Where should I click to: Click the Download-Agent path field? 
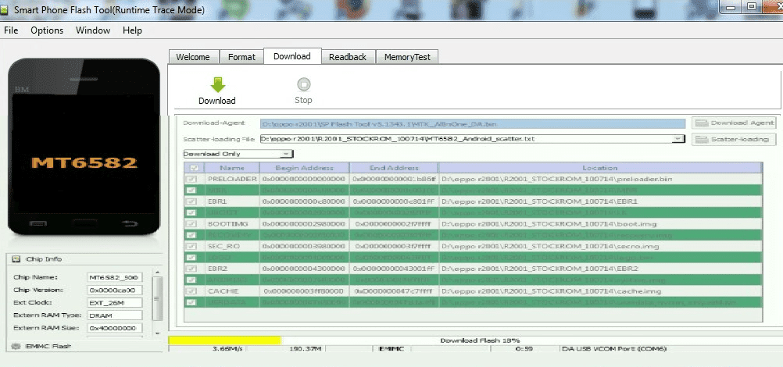pyautogui.click(x=473, y=124)
